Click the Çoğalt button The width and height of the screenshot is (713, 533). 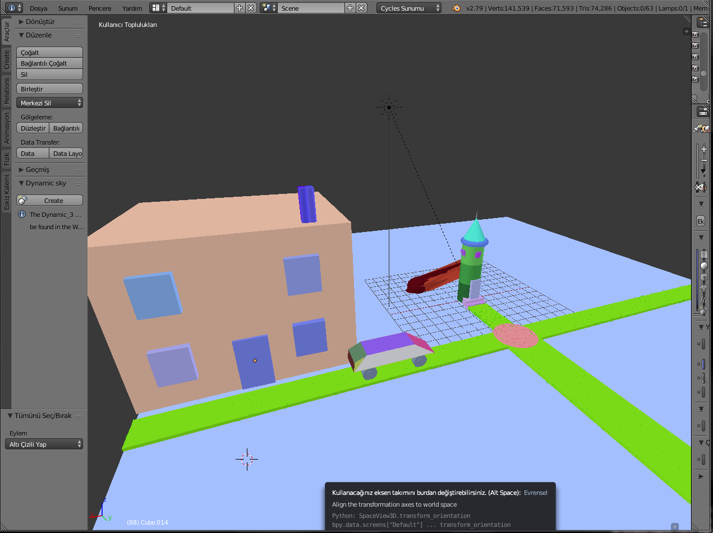(50, 52)
